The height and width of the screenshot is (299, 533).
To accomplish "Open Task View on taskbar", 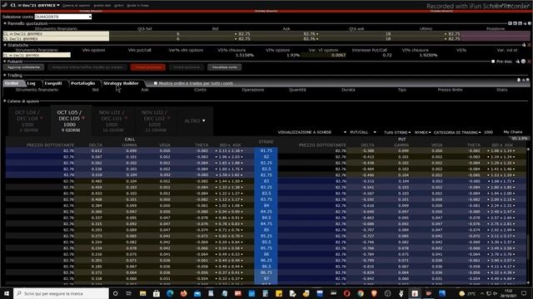I will (129, 293).
